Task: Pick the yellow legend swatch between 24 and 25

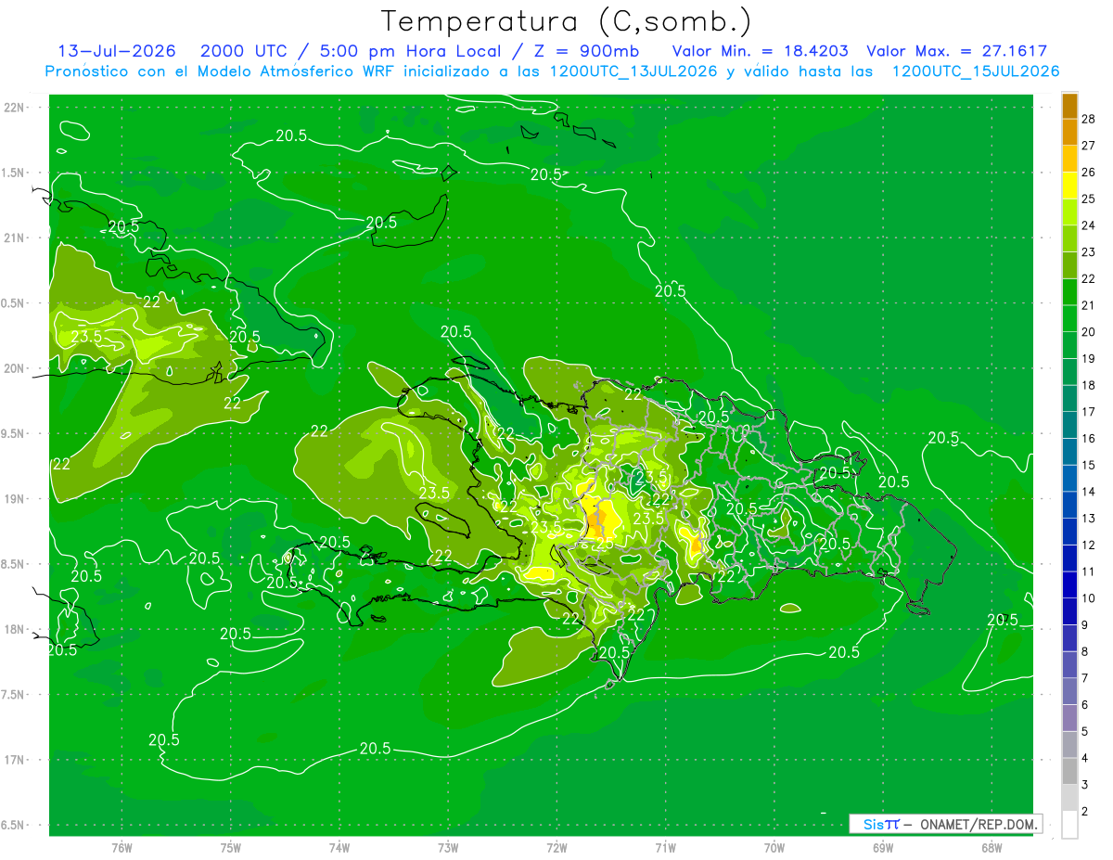Action: point(1069,212)
